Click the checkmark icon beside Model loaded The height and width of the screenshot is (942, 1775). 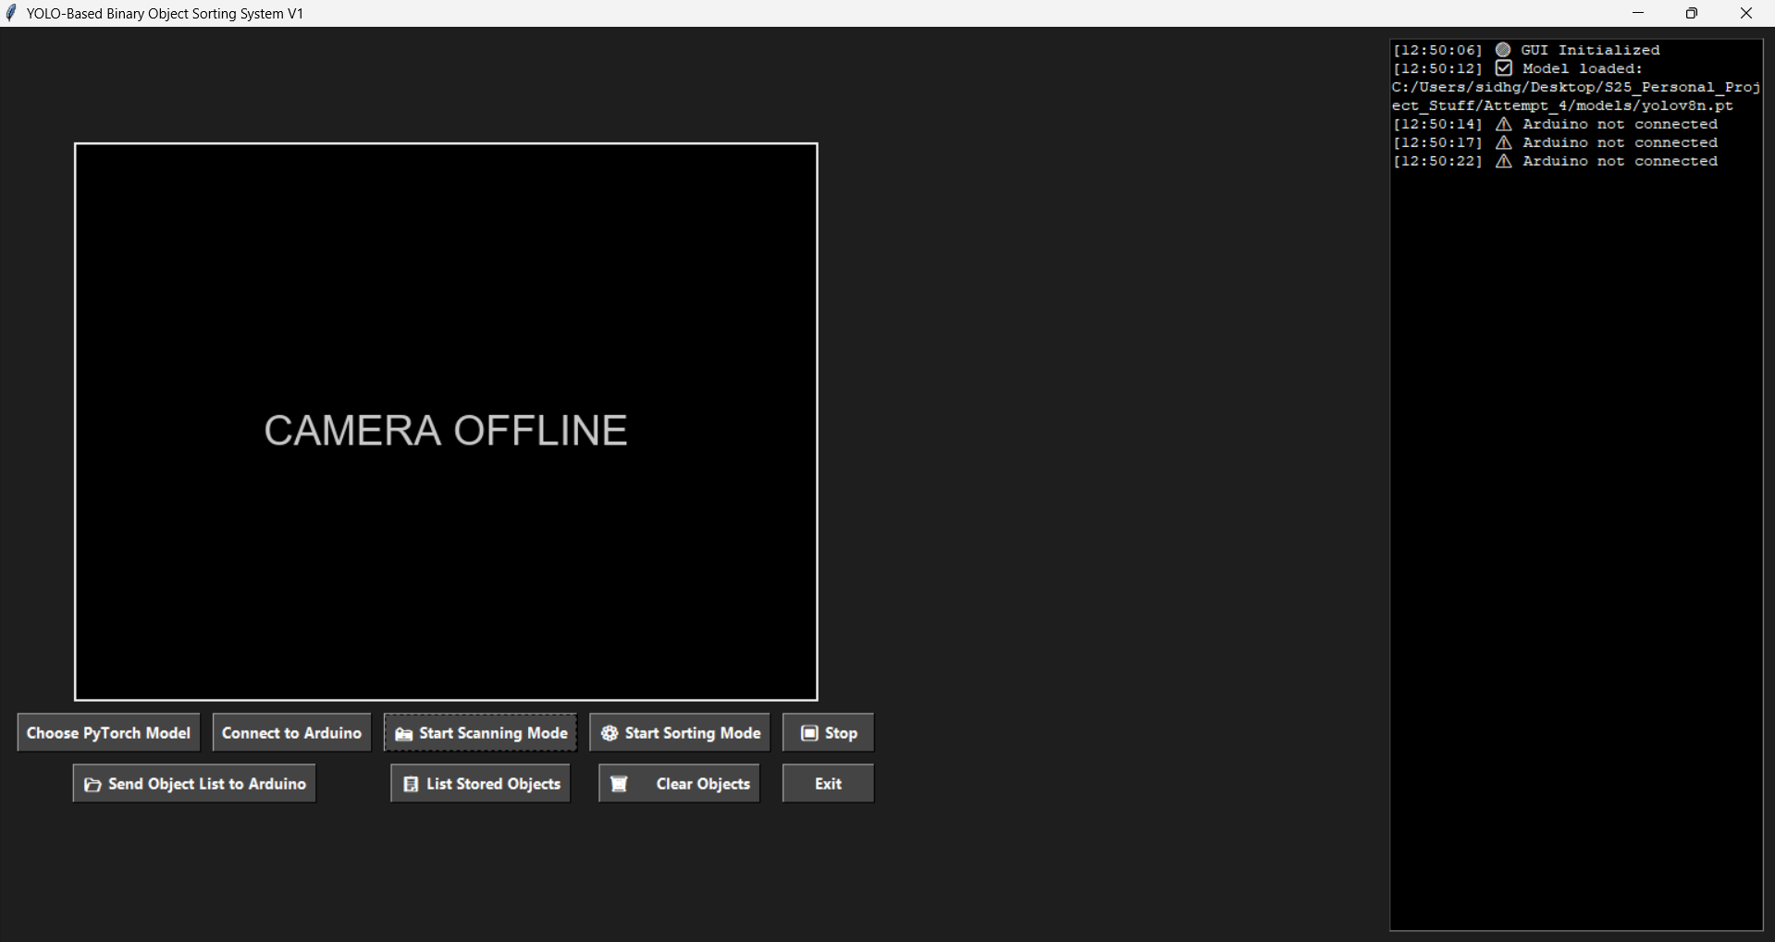pos(1503,68)
